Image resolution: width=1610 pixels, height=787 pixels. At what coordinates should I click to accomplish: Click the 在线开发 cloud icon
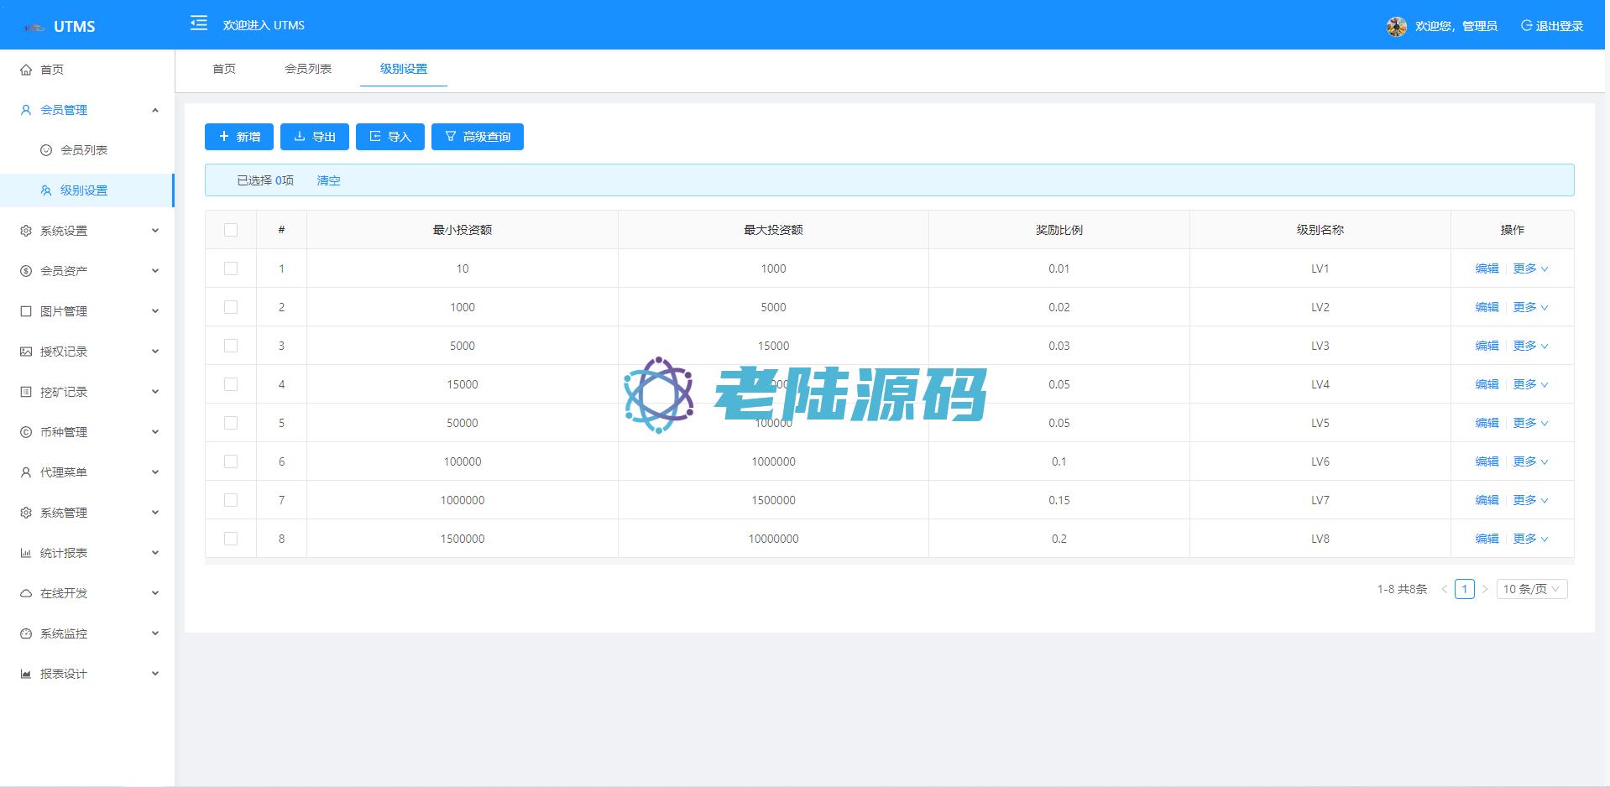point(26,593)
